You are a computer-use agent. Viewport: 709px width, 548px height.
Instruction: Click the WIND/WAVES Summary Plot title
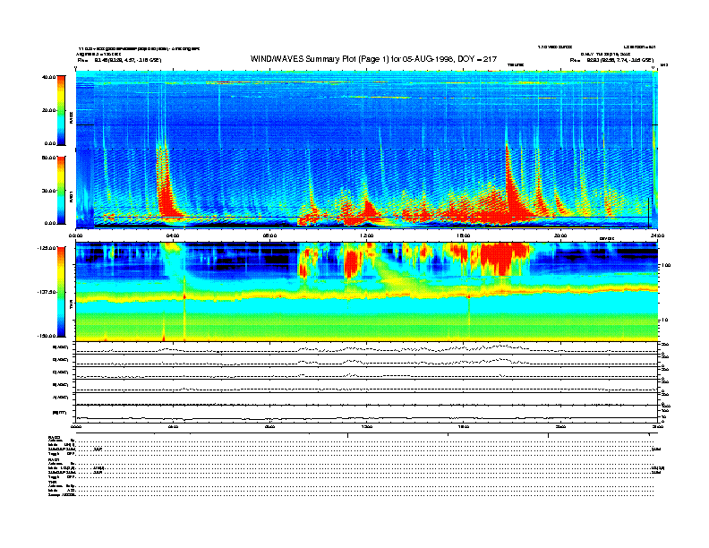pos(373,59)
